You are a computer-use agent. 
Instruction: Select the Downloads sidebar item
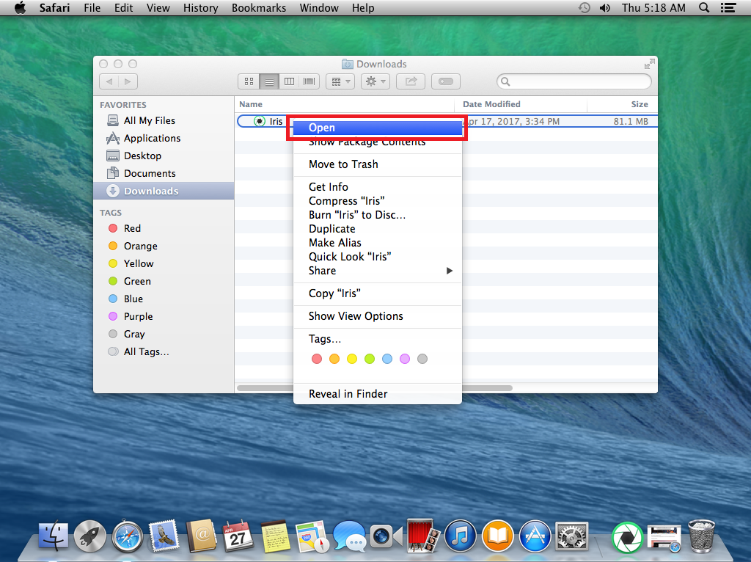click(x=164, y=191)
